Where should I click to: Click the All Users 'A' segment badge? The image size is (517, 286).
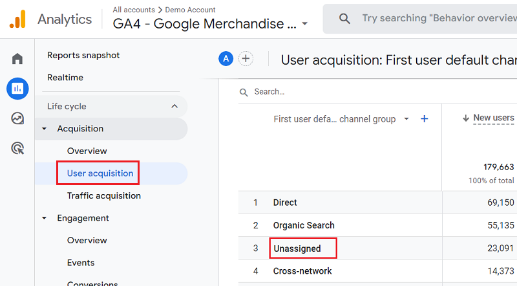226,59
